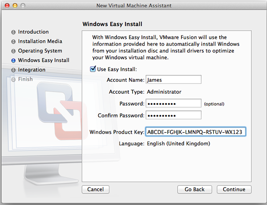This screenshot has height=205, width=267.
Task: Close the New Virtual Machine Assistant window
Action: pyautogui.click(x=7, y=6)
